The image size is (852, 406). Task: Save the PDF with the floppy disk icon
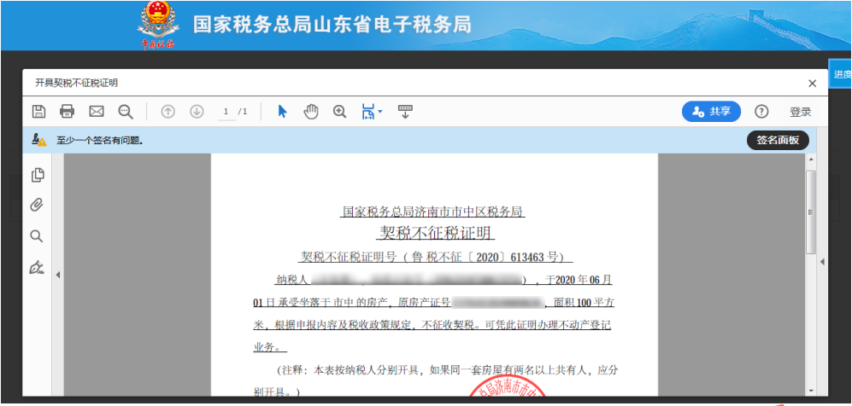pyautogui.click(x=38, y=112)
